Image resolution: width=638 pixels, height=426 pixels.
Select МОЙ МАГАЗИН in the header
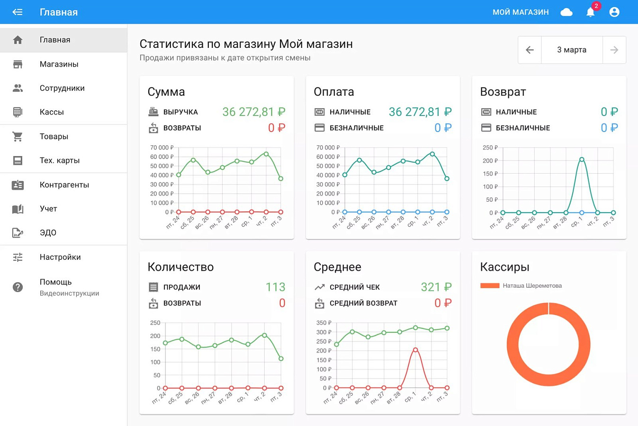[x=521, y=12]
